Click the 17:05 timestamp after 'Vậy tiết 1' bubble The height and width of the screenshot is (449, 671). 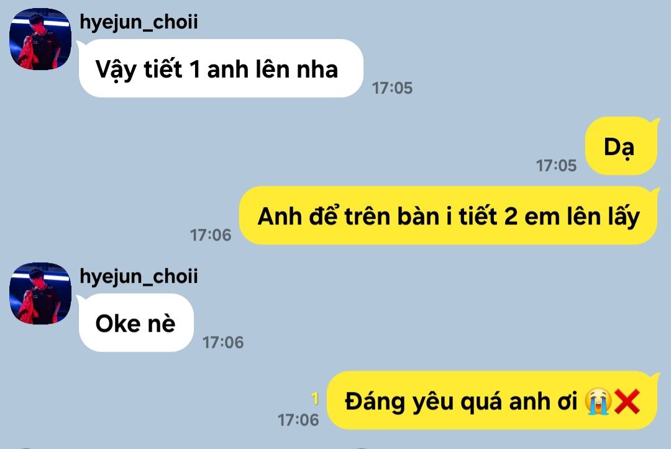392,88
